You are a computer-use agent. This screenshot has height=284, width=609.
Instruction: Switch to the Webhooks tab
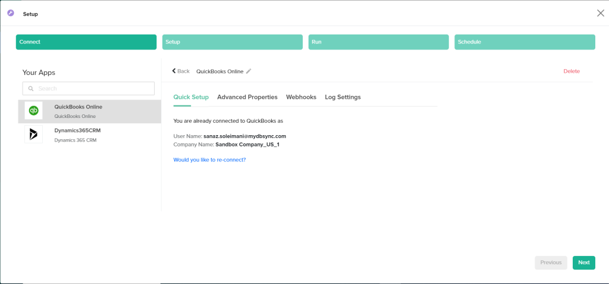pyautogui.click(x=301, y=97)
